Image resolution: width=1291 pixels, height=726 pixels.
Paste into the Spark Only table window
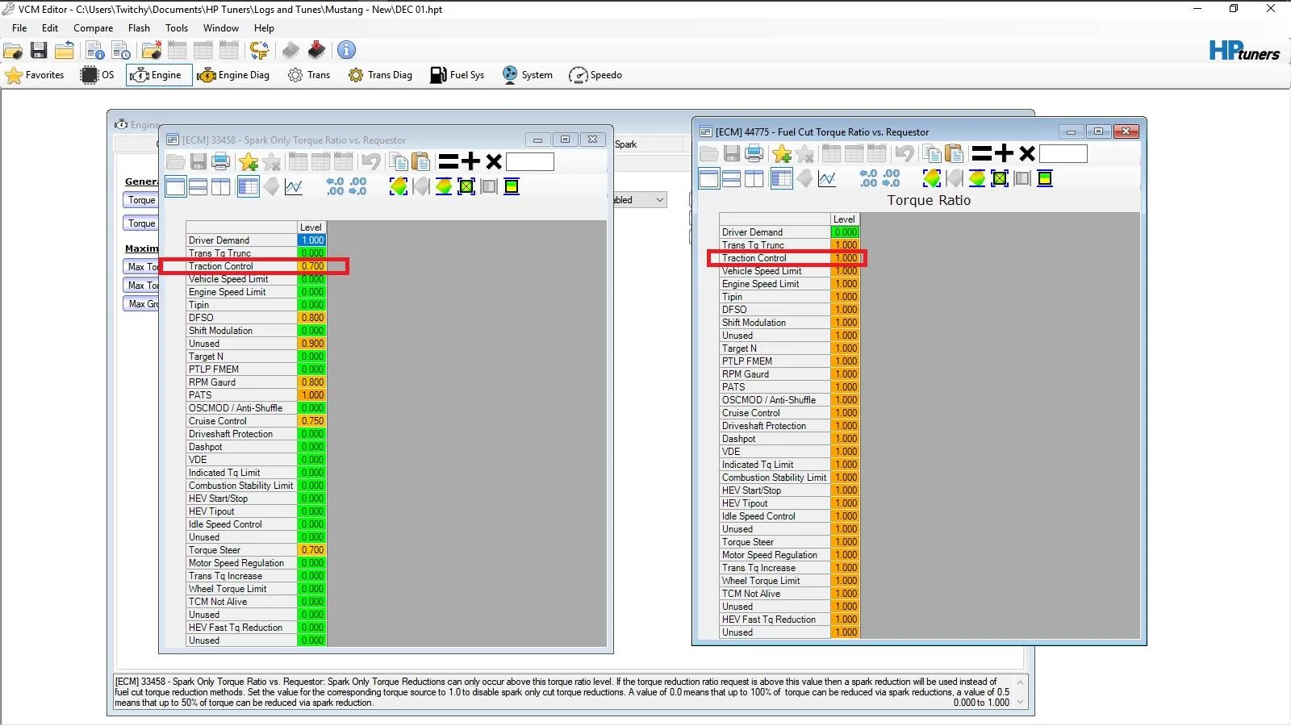420,161
